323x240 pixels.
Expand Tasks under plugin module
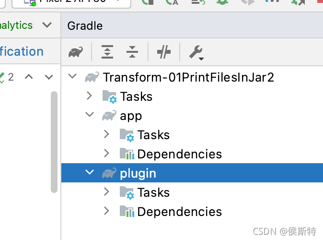[x=106, y=192]
